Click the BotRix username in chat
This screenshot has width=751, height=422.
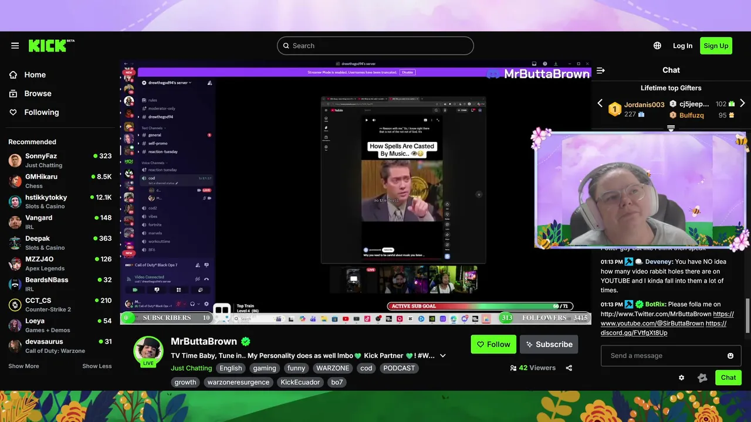click(x=655, y=304)
